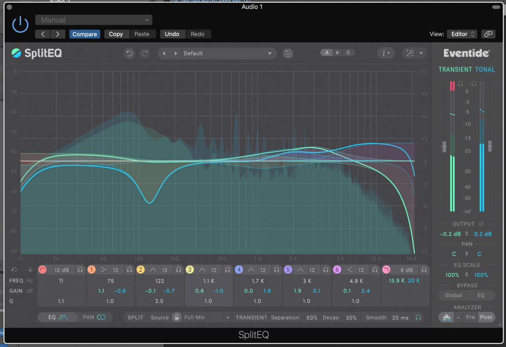Open the Default preset dropdown
Screen dimensions: 506x347
tap(228, 53)
